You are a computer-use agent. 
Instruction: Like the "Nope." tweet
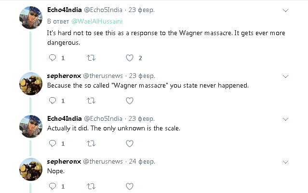tap(130, 186)
